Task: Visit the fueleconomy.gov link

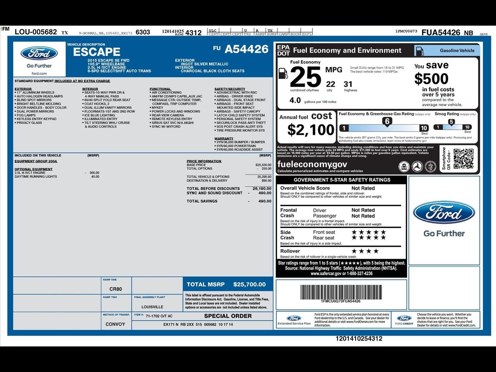Action: coord(312,165)
